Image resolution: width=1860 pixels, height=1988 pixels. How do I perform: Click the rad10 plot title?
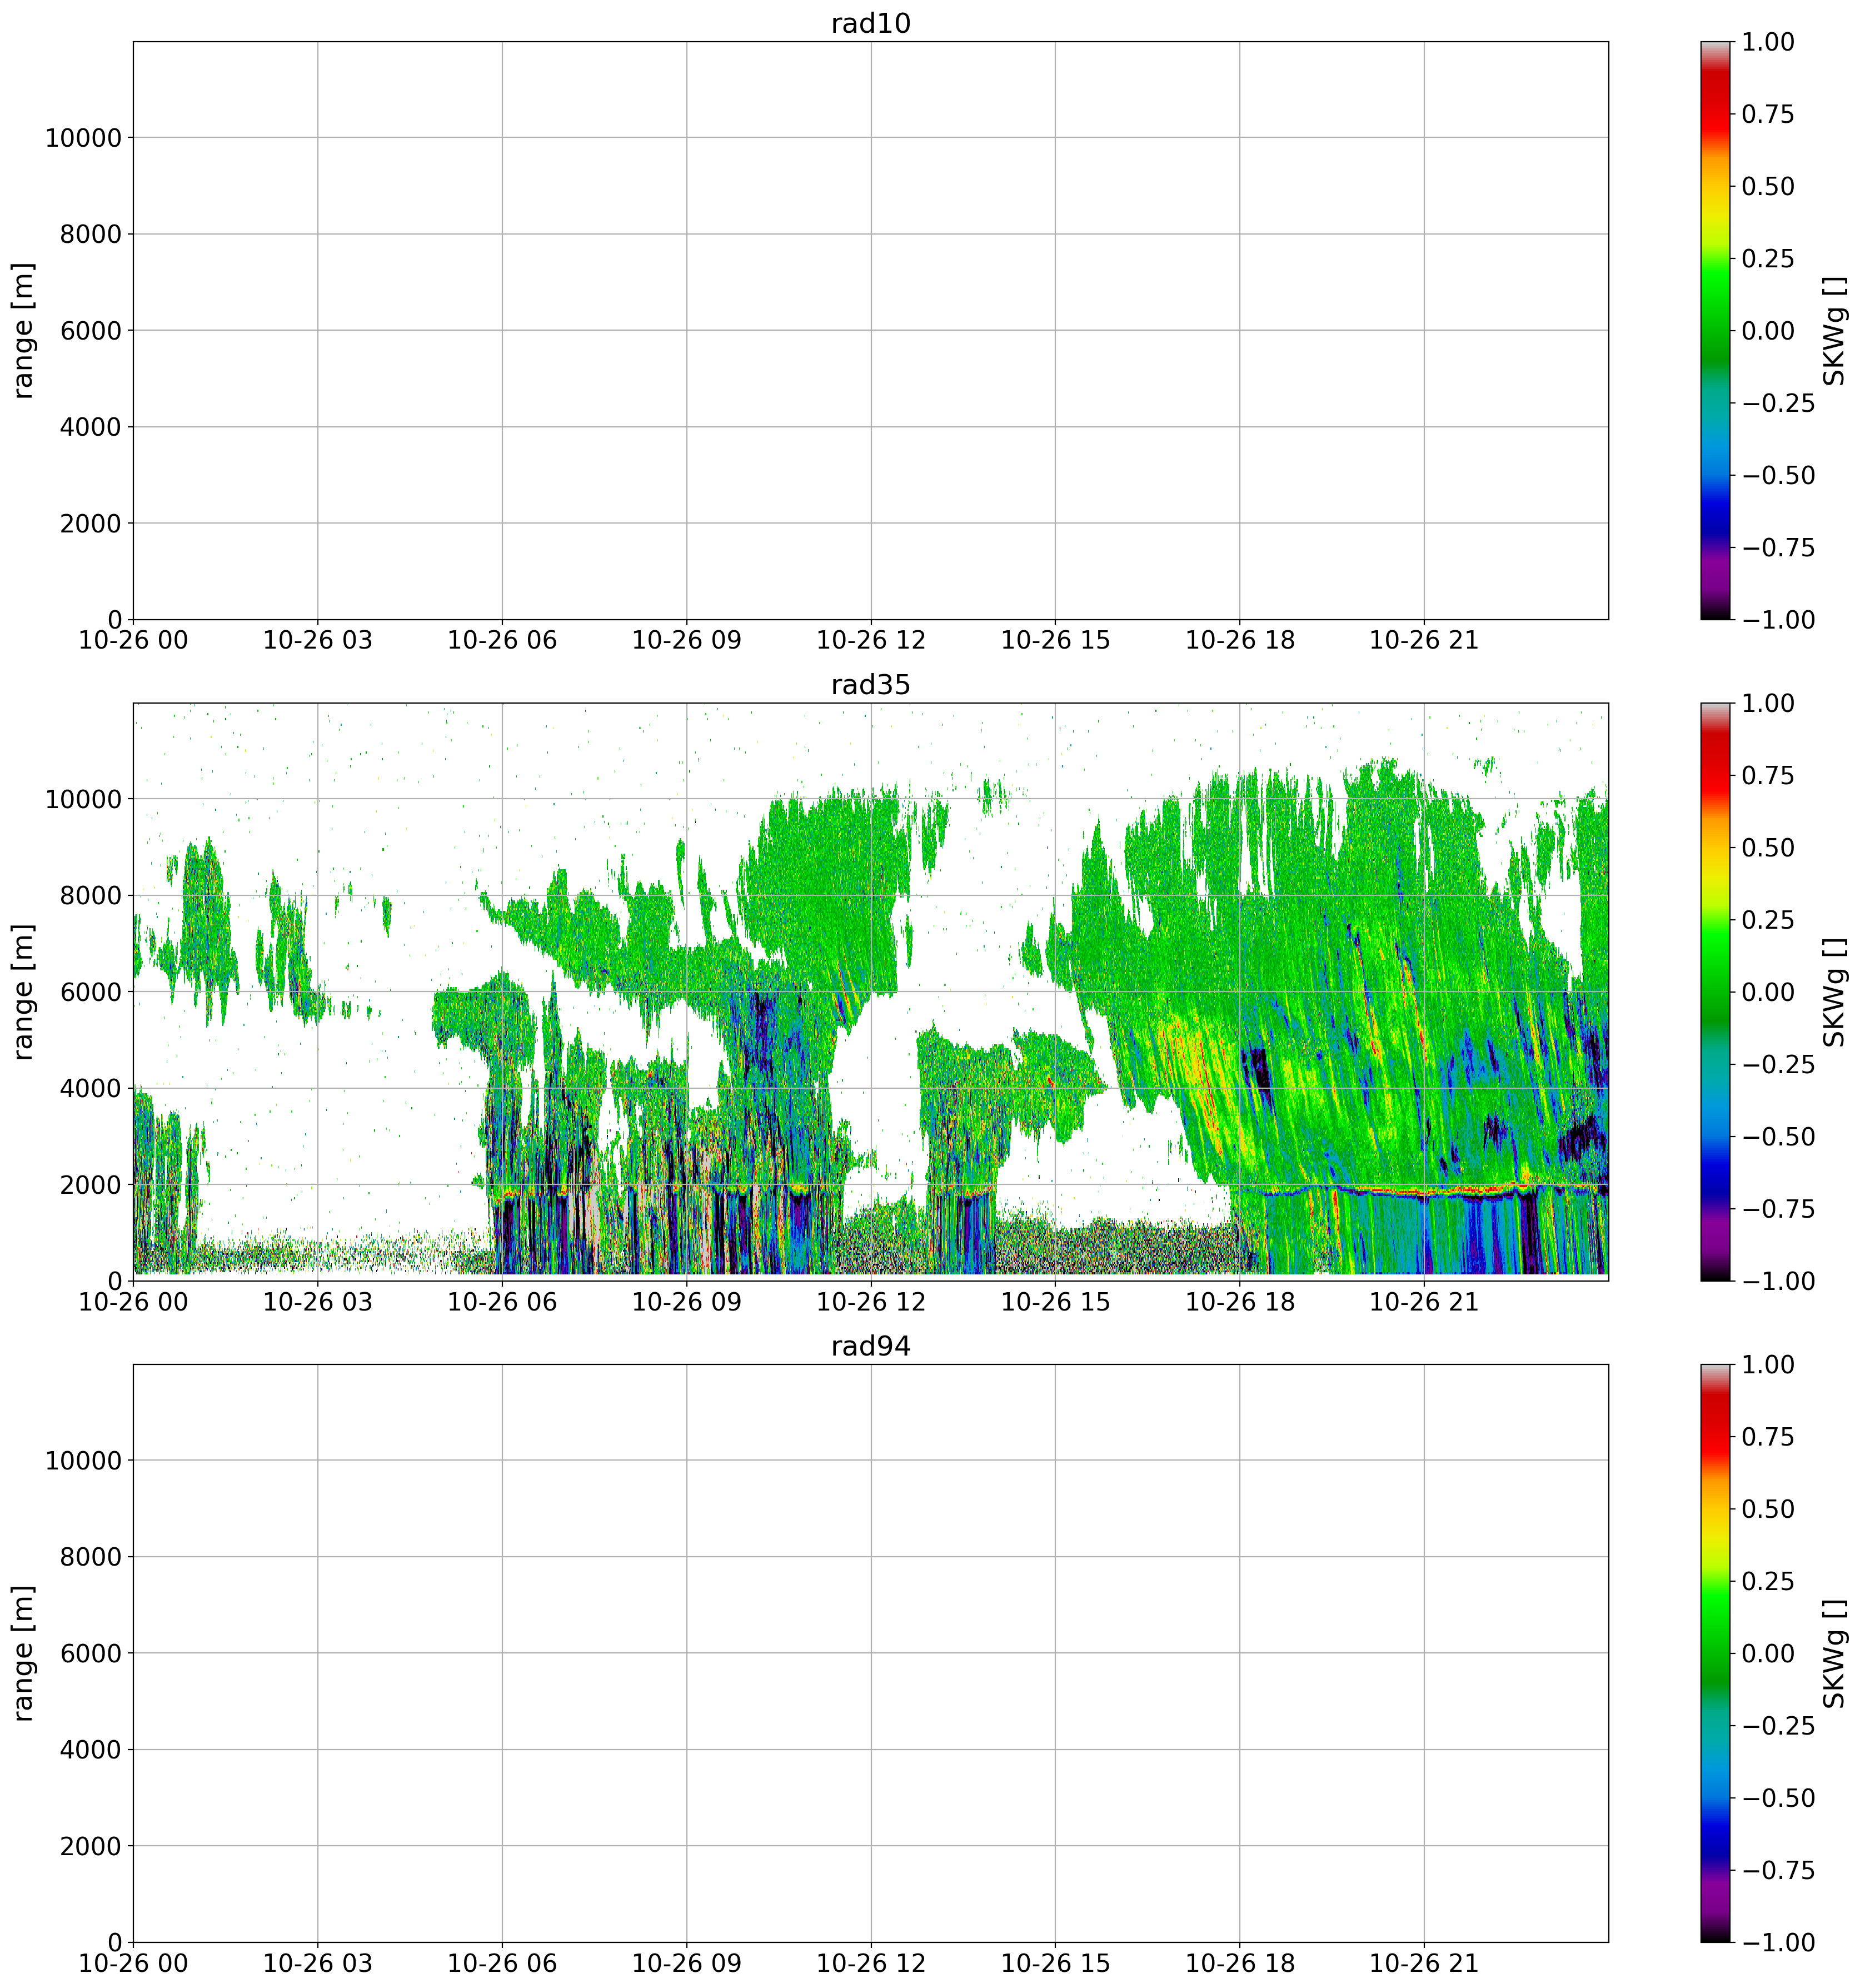point(870,24)
